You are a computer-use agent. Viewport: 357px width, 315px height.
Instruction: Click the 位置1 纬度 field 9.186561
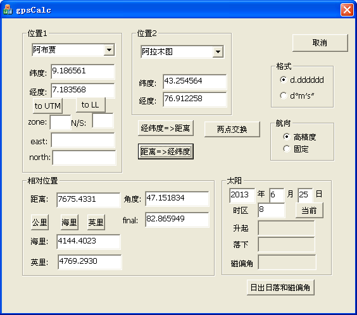point(83,71)
